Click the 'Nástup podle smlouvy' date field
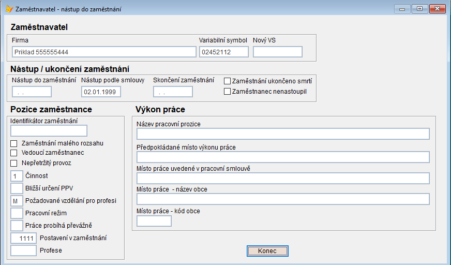Viewport: 451px width, 265px height. click(101, 92)
